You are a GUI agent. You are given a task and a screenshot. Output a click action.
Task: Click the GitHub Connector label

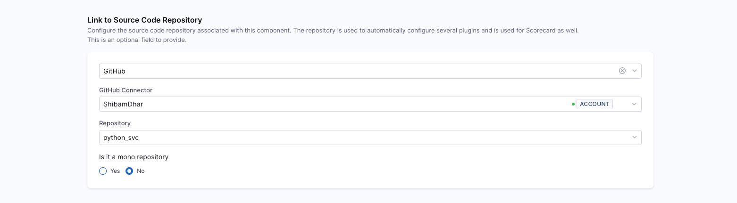coord(126,90)
